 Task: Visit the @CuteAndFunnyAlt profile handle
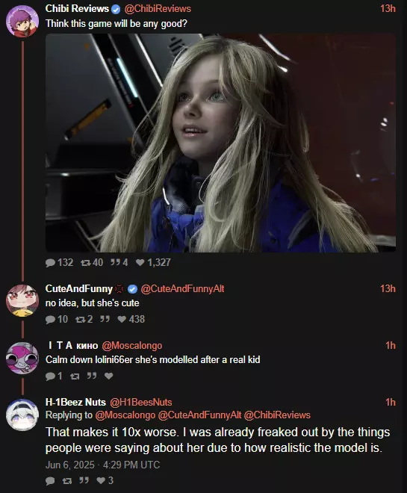click(x=182, y=288)
